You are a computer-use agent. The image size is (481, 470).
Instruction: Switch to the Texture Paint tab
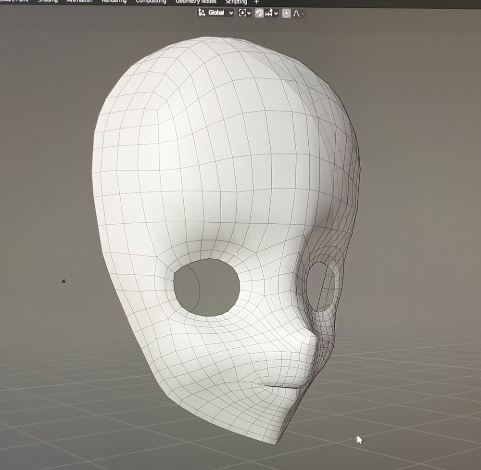click(x=13, y=1)
